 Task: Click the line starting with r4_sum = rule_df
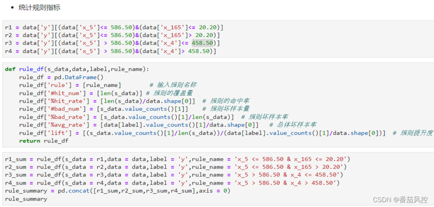172,183
